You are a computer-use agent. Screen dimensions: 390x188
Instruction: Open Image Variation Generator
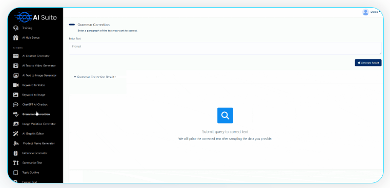tap(39, 124)
